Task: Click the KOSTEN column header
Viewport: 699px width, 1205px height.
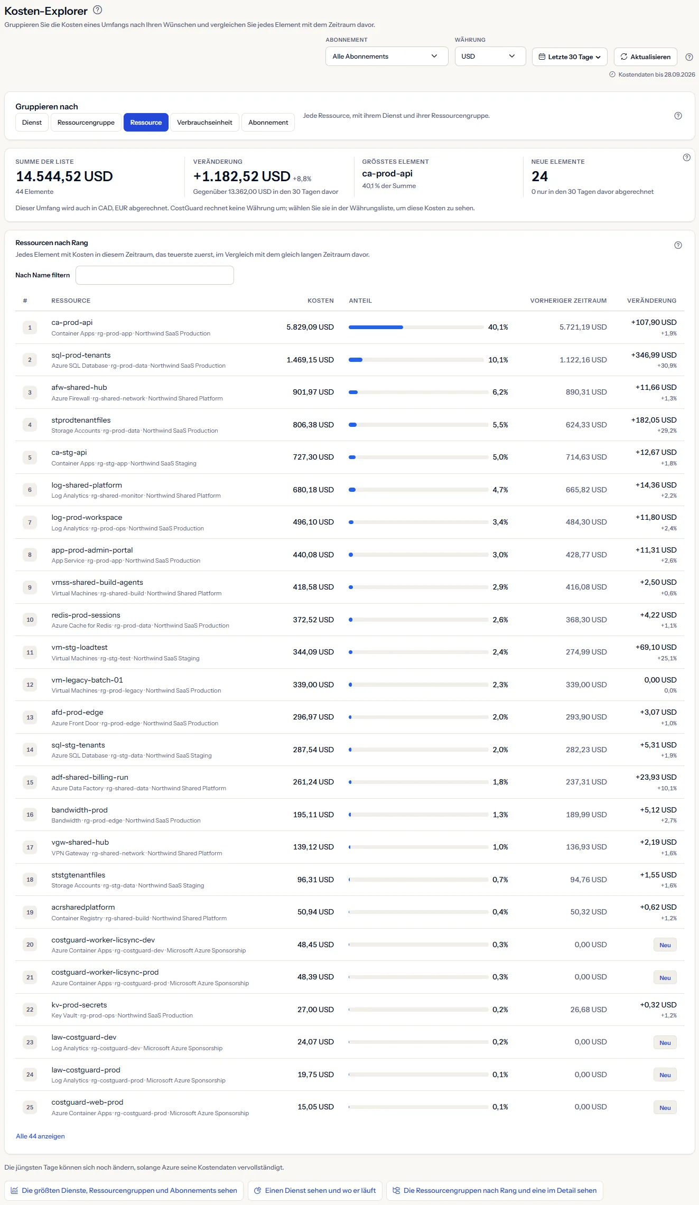Action: [321, 301]
